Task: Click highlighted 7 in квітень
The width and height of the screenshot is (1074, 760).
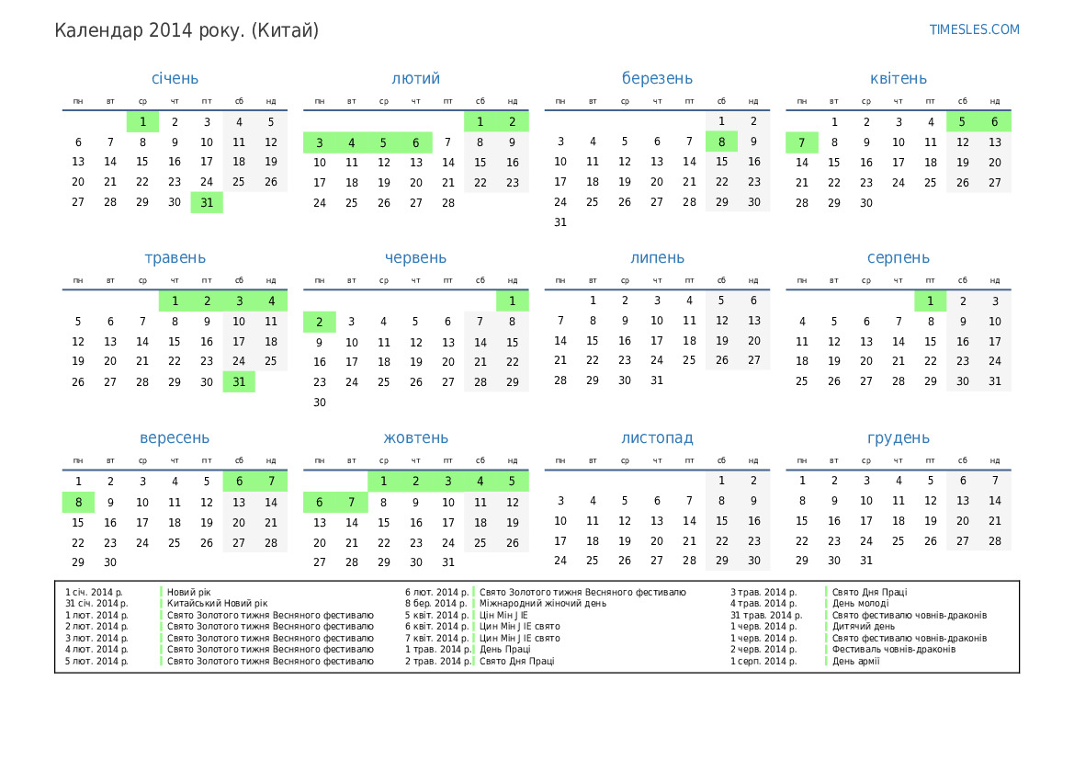Action: [801, 142]
